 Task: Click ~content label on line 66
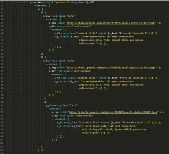click(x=52, y=19)
